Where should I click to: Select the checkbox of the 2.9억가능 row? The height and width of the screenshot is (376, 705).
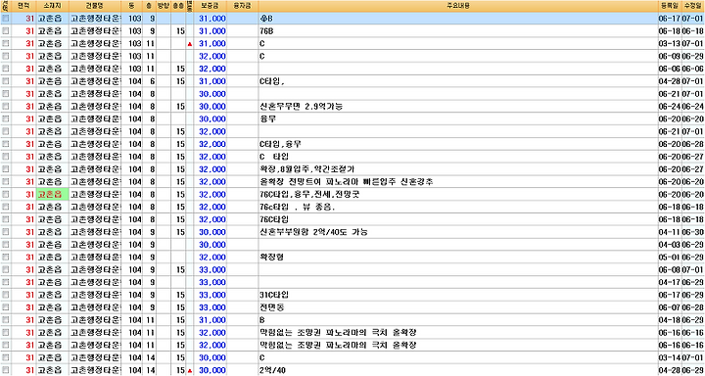point(6,107)
